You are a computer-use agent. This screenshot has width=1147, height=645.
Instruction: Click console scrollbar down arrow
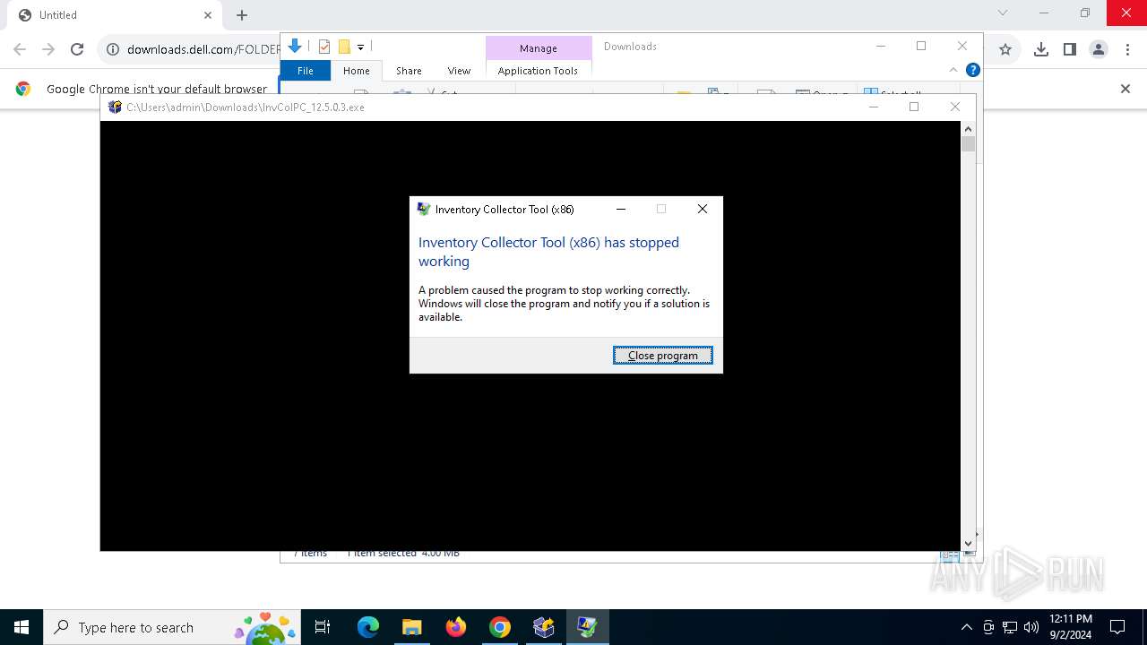[968, 543]
